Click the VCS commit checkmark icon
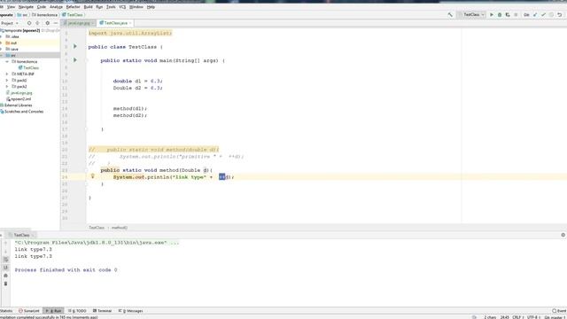This screenshot has width=567, height=319. [x=543, y=15]
